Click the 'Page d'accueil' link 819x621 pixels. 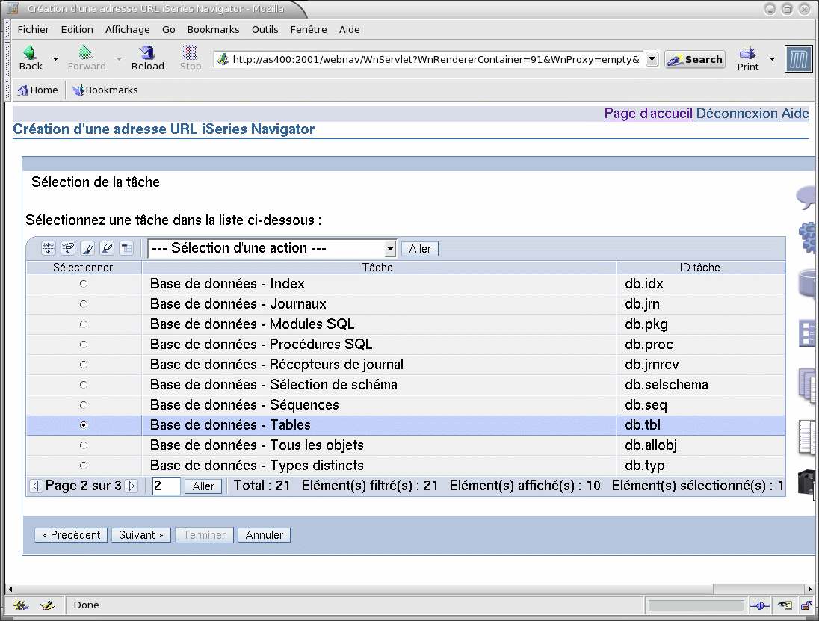[648, 114]
